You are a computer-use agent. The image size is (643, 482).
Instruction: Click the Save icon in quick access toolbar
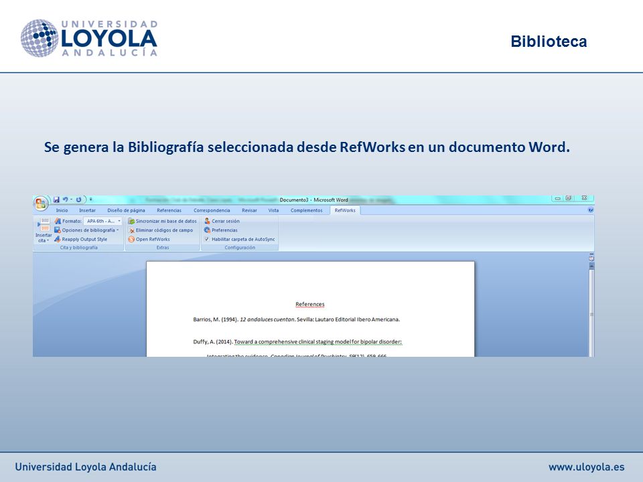point(56,199)
